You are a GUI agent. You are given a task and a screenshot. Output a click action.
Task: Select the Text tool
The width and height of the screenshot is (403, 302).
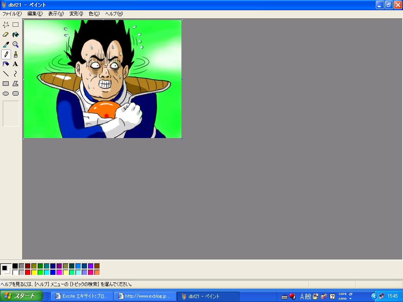point(16,64)
